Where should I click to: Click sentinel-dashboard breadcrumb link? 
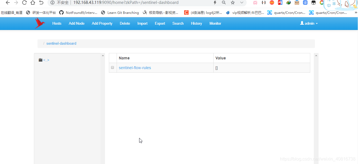pos(61,43)
